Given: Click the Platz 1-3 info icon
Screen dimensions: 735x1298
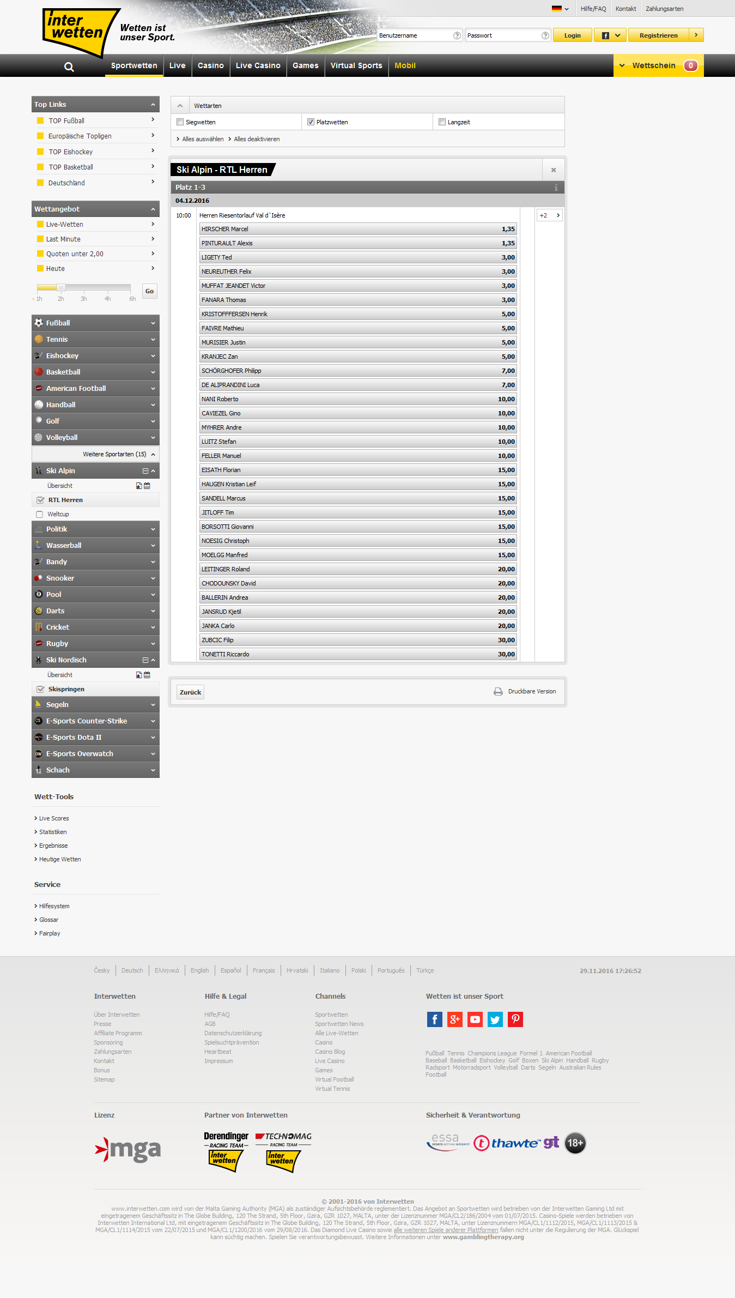Looking at the screenshot, I should pos(556,188).
